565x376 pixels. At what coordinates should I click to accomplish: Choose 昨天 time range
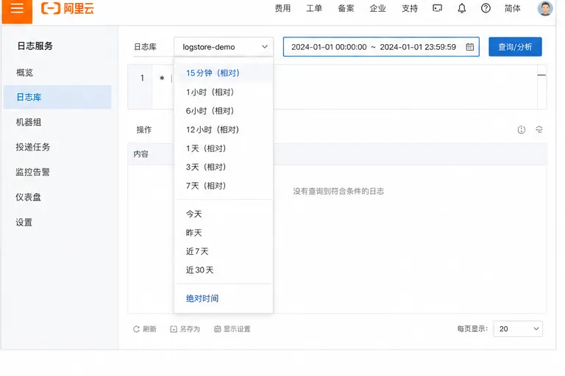[x=224, y=233]
